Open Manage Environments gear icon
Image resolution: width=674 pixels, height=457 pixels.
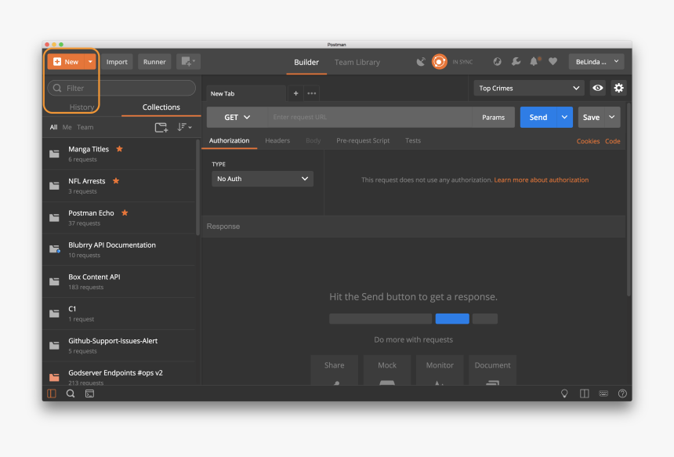618,89
